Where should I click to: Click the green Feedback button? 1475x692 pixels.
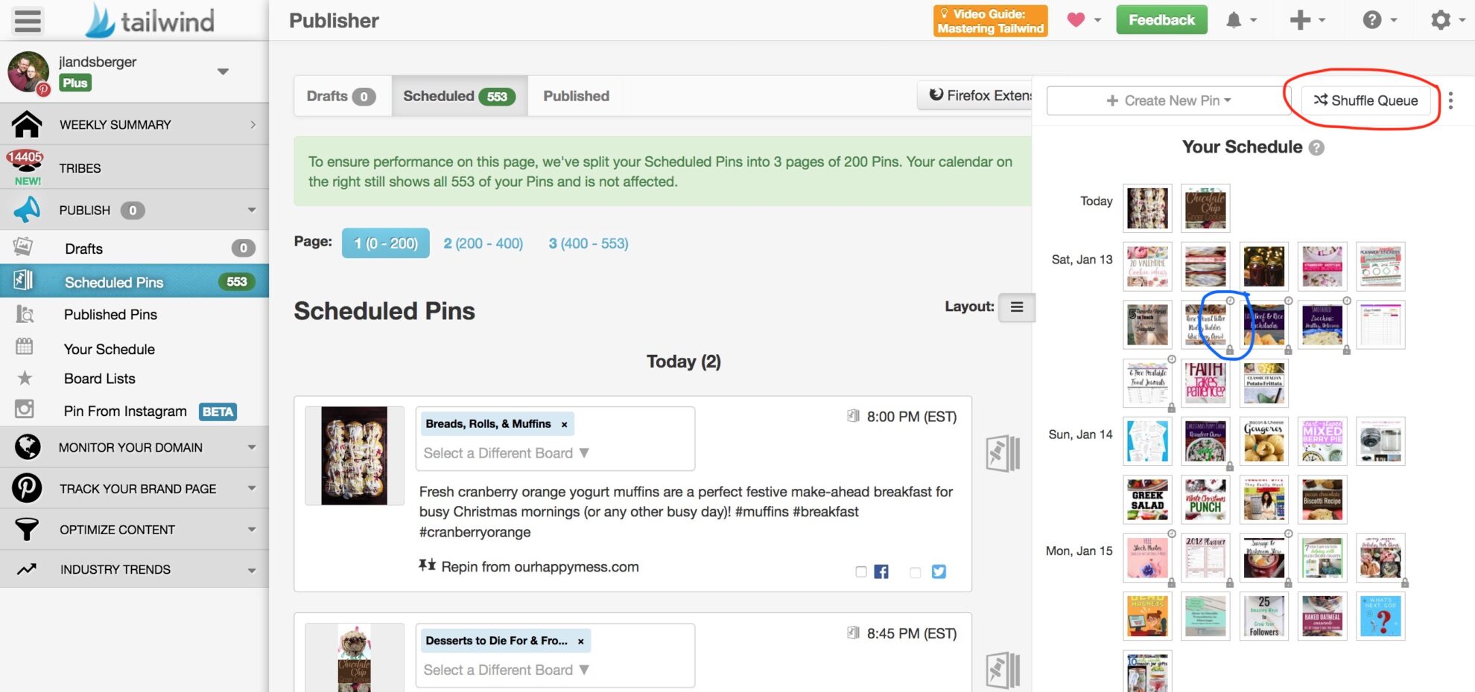pos(1161,20)
